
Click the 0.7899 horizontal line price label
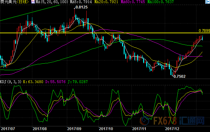click(204, 30)
